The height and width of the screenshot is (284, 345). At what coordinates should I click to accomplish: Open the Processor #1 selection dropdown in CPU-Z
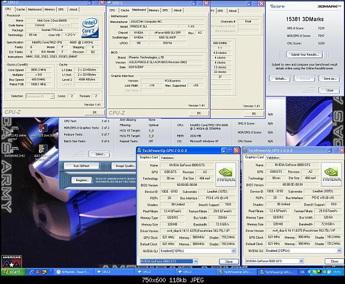40,96
